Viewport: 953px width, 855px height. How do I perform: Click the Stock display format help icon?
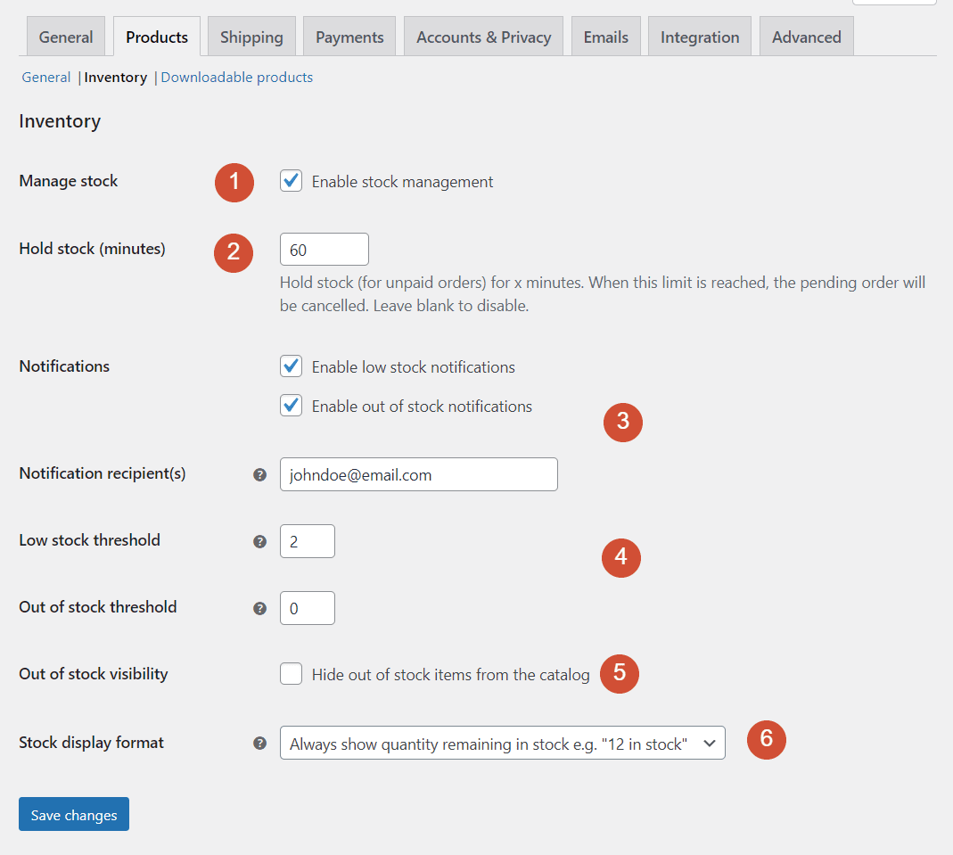point(259,743)
